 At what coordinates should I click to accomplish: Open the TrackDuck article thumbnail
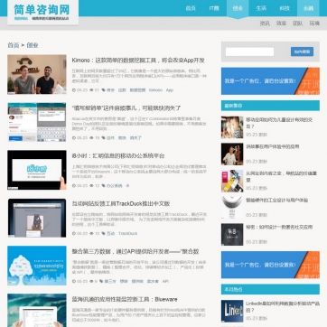tap(37, 218)
